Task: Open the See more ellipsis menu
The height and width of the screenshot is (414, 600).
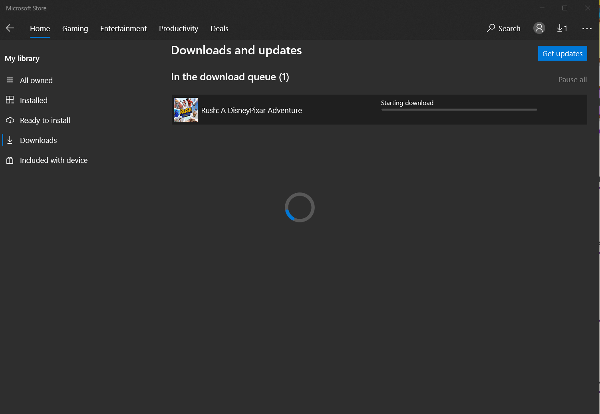Action: coord(587,28)
